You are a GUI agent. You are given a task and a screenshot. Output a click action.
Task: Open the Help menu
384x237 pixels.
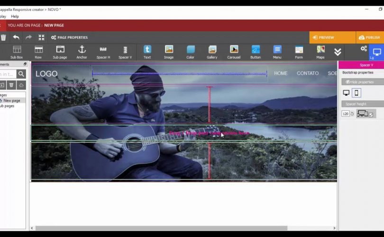coord(15,16)
